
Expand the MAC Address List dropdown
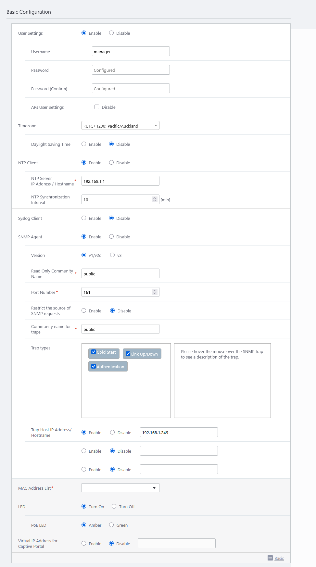click(120, 488)
